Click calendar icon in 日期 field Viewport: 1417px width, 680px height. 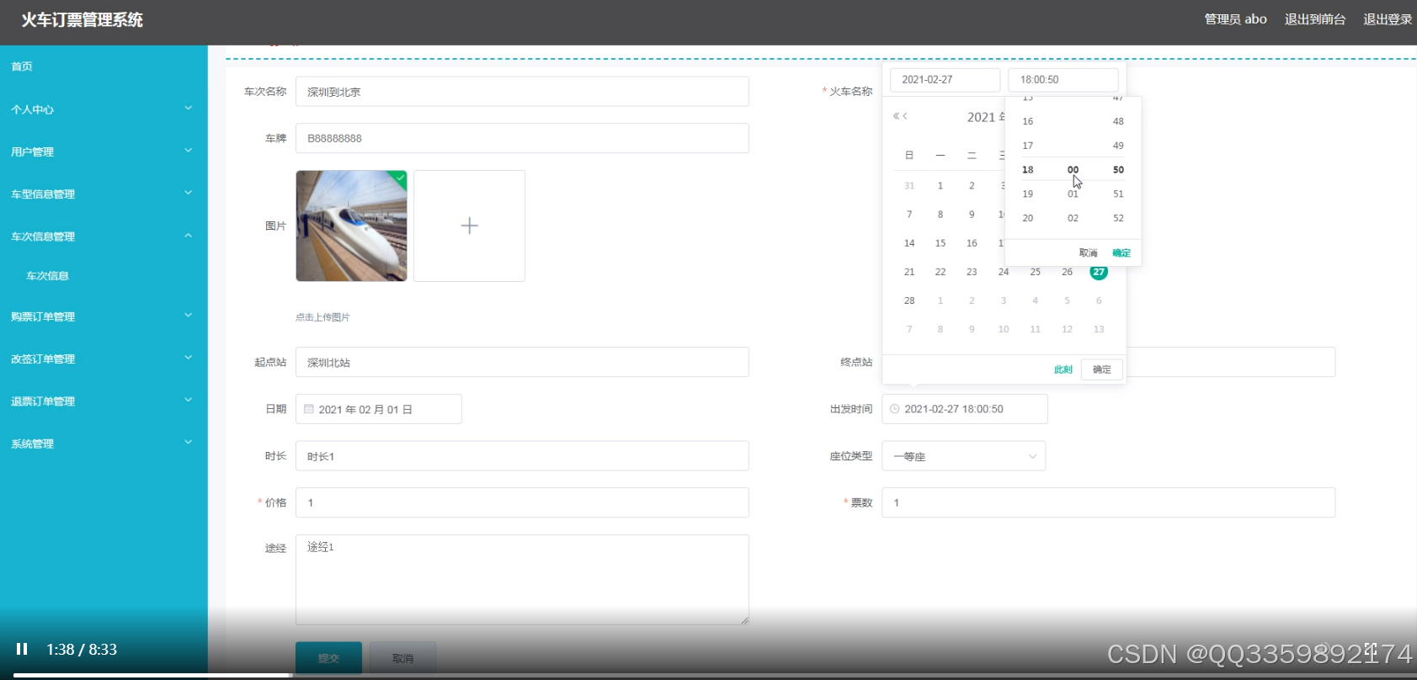coord(309,409)
